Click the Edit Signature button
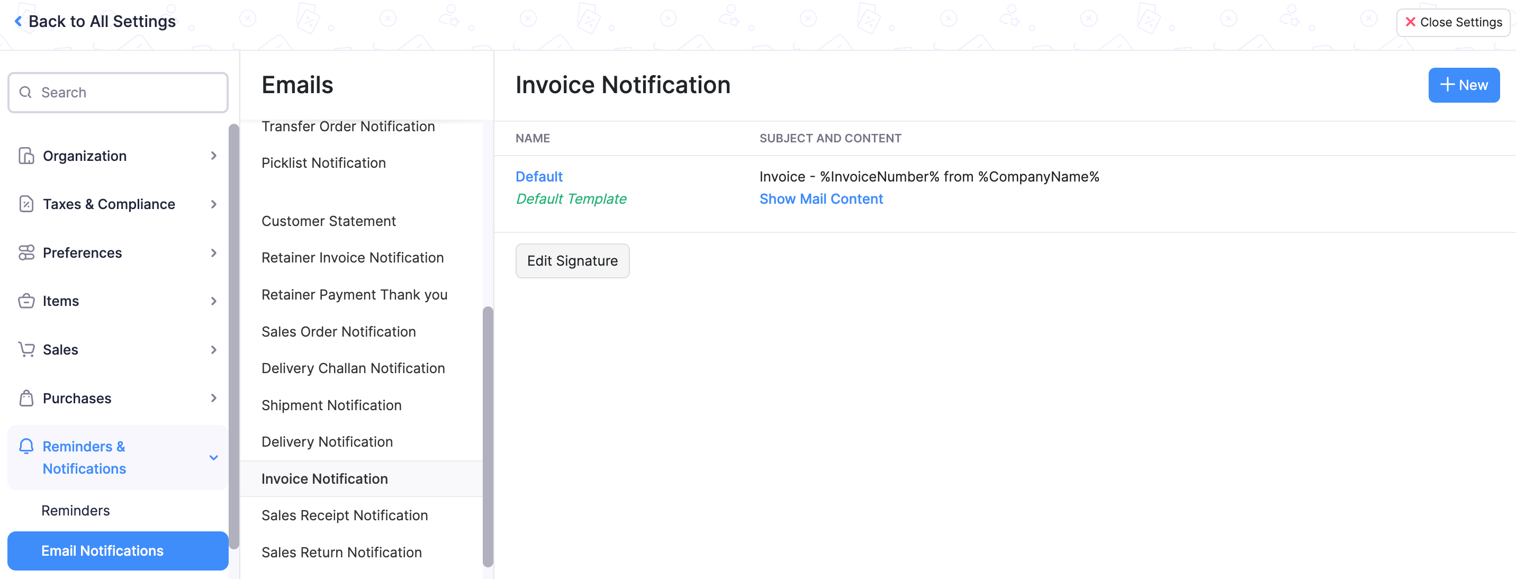1516x579 pixels. [572, 260]
